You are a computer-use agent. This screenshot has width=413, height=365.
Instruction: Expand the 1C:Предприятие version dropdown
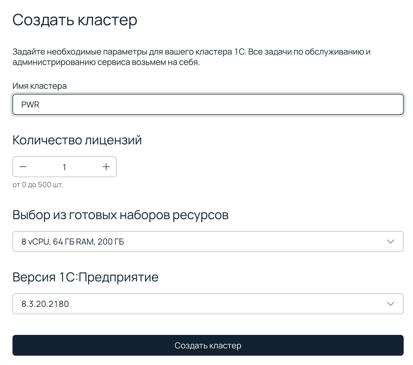click(x=208, y=304)
